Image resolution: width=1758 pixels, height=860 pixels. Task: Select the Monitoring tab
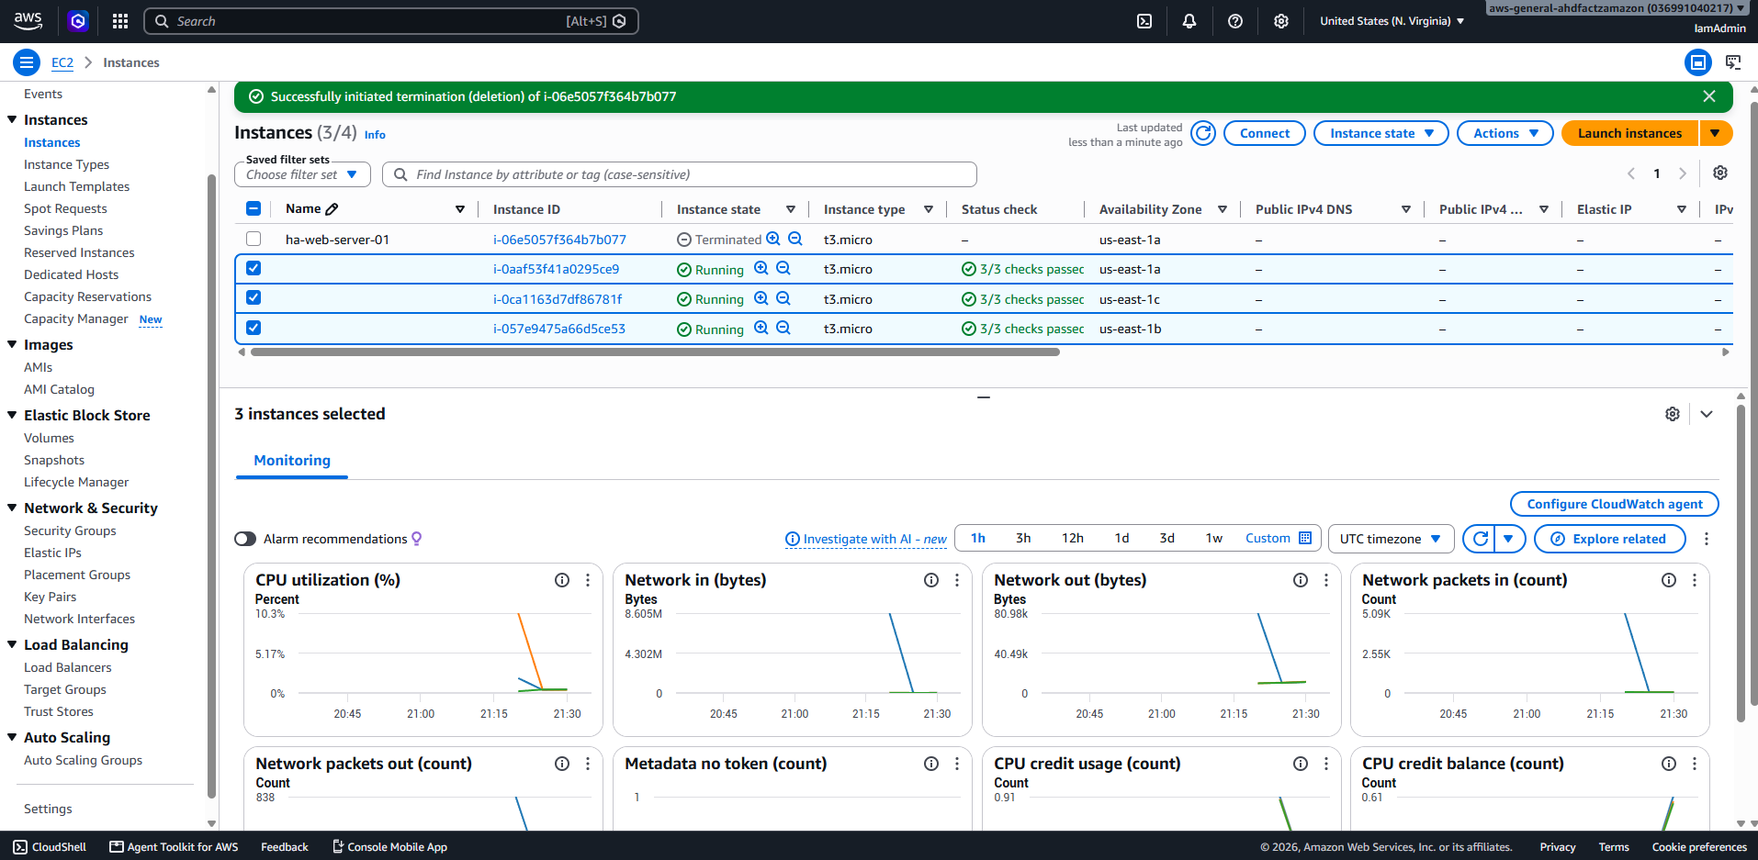click(292, 461)
